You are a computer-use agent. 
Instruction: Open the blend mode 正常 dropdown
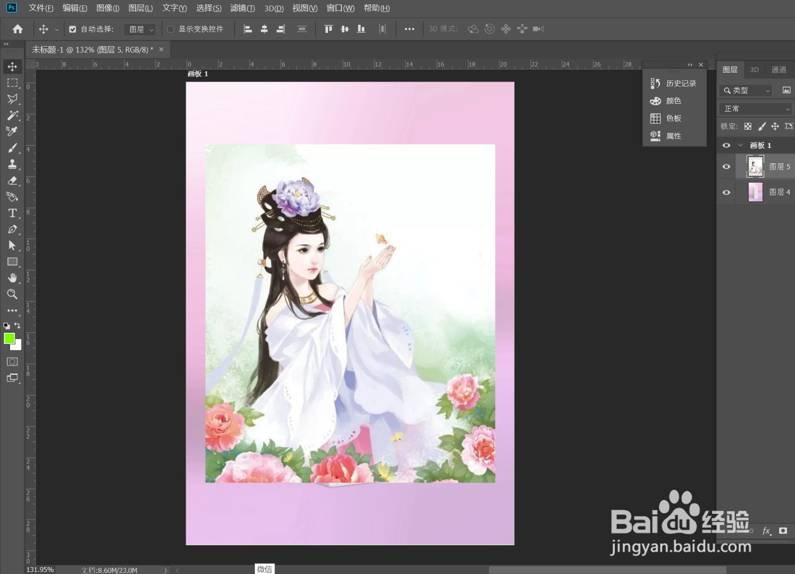(x=755, y=109)
